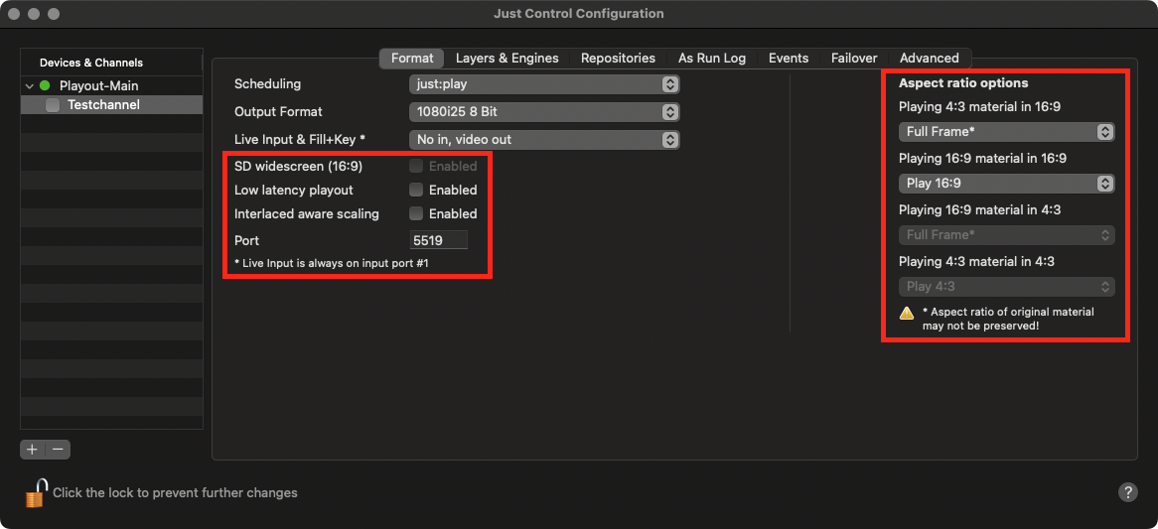
Task: Enable Interlaced aware scaling checkbox
Action: [x=416, y=213]
